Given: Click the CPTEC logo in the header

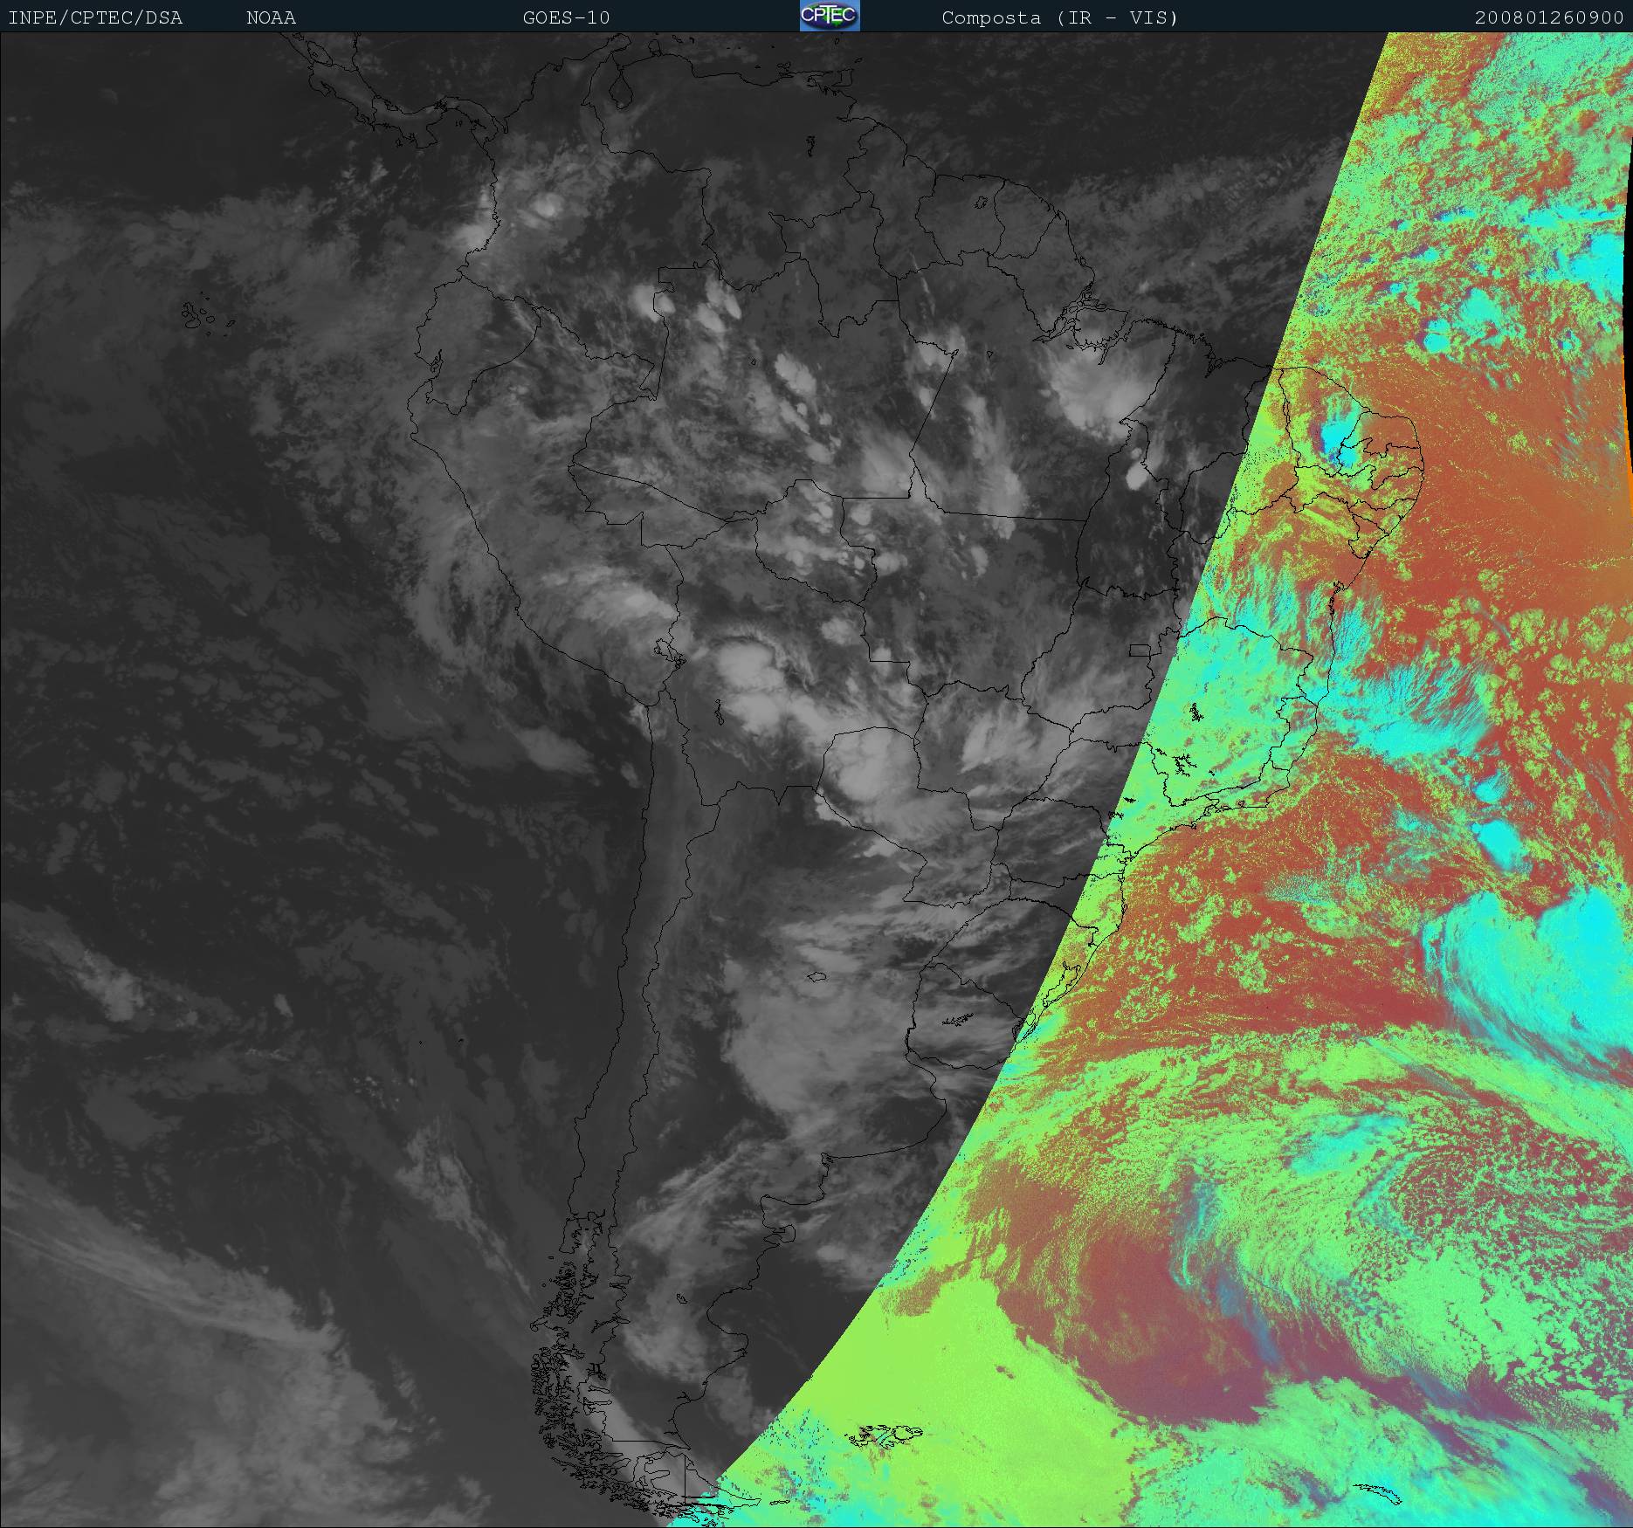Looking at the screenshot, I should [x=829, y=16].
